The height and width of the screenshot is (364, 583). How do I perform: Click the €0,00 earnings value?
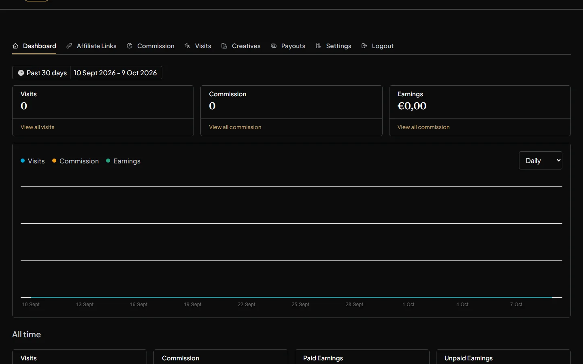tap(412, 106)
